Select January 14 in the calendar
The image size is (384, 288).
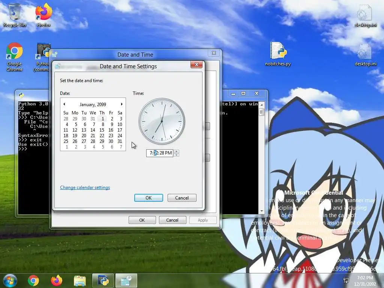(93, 130)
